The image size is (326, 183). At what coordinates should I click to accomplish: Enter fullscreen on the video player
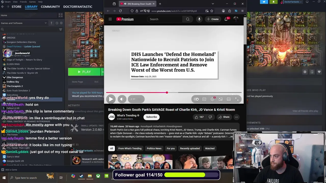tap(237, 99)
